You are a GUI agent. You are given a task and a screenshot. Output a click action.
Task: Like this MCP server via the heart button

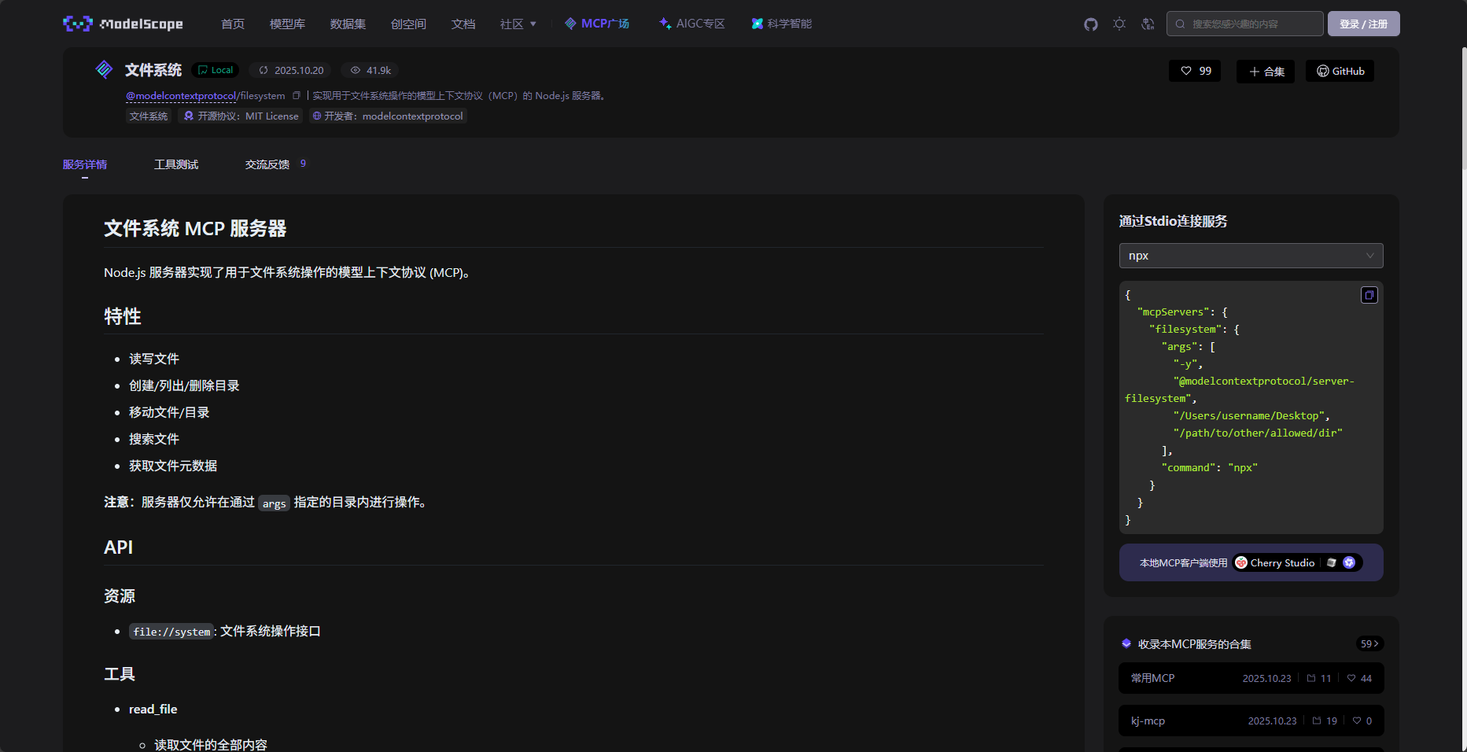click(1195, 71)
